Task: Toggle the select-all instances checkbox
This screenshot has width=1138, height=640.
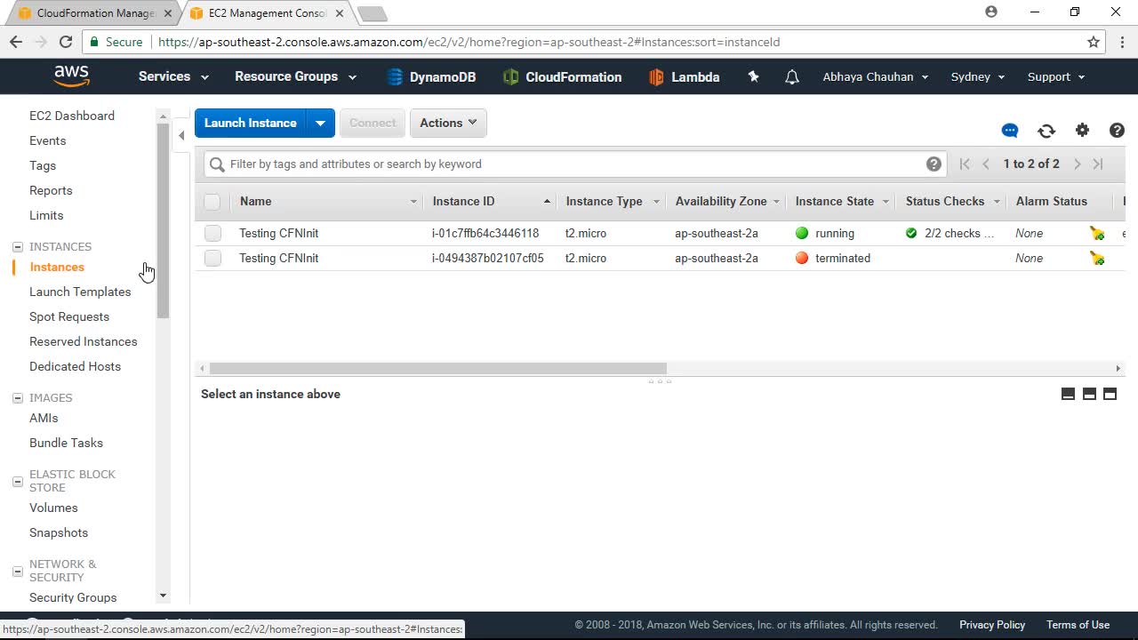Action: tap(212, 202)
